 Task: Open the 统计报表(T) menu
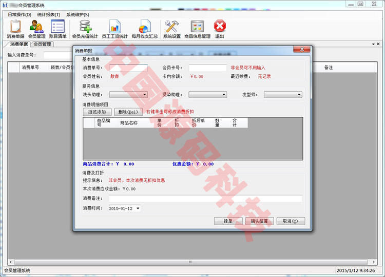49,15
